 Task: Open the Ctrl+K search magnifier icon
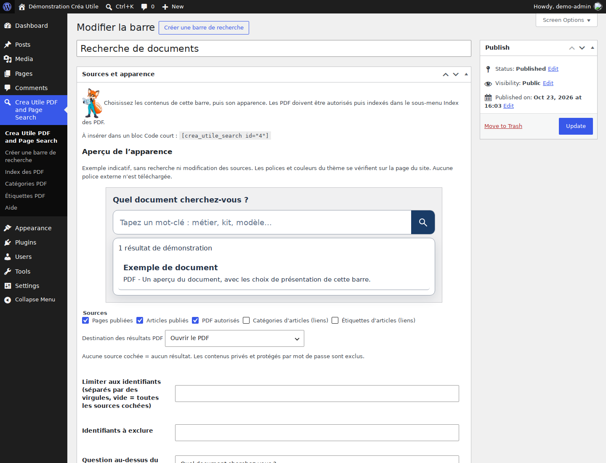tap(109, 7)
